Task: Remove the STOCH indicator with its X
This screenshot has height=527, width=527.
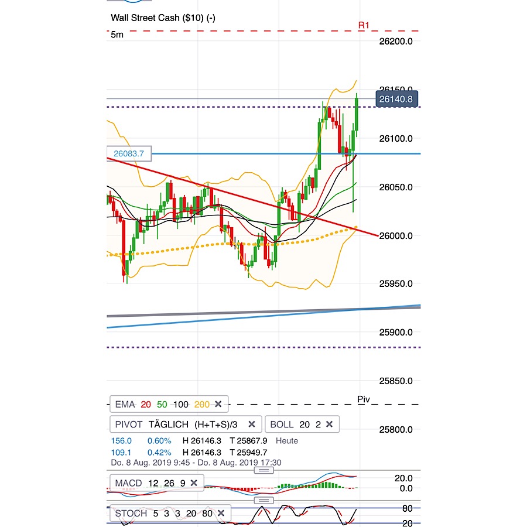Action: click(221, 514)
